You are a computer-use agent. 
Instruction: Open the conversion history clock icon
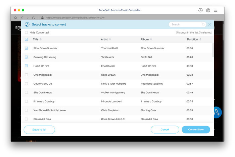[x=200, y=10]
